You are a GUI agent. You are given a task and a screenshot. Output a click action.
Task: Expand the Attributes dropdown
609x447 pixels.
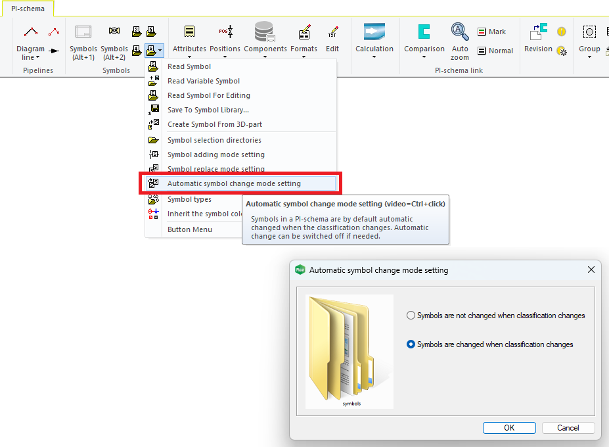tap(189, 57)
